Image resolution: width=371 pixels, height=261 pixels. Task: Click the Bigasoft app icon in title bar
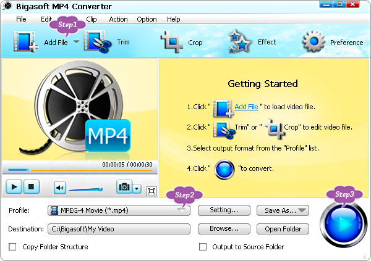point(8,6)
